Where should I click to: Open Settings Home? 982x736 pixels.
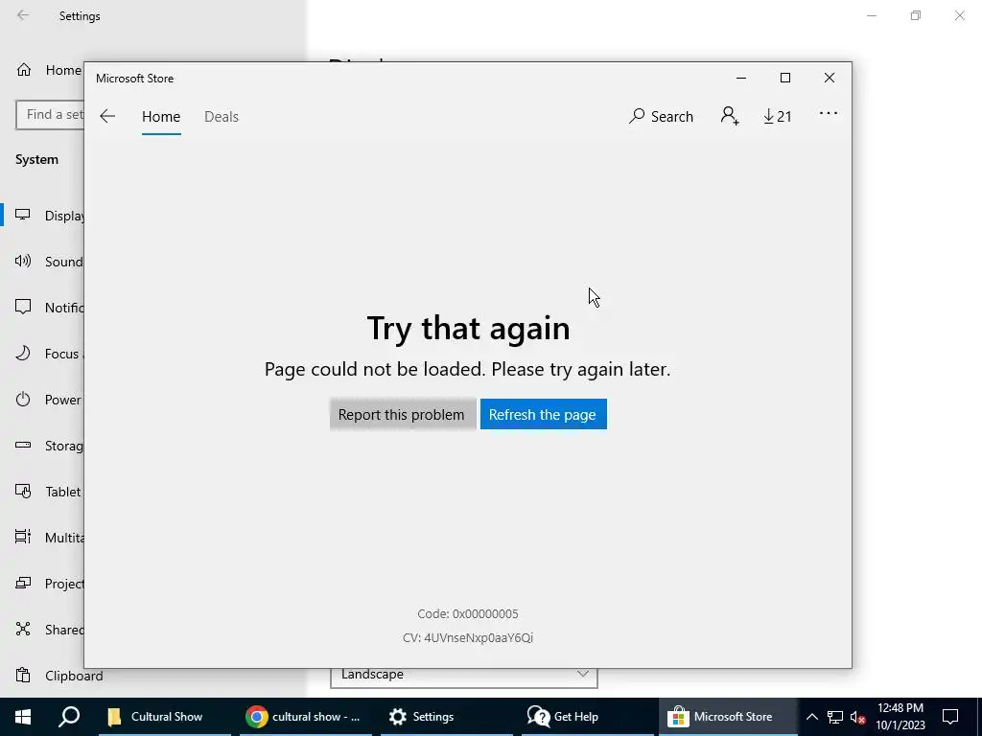pyautogui.click(x=49, y=70)
